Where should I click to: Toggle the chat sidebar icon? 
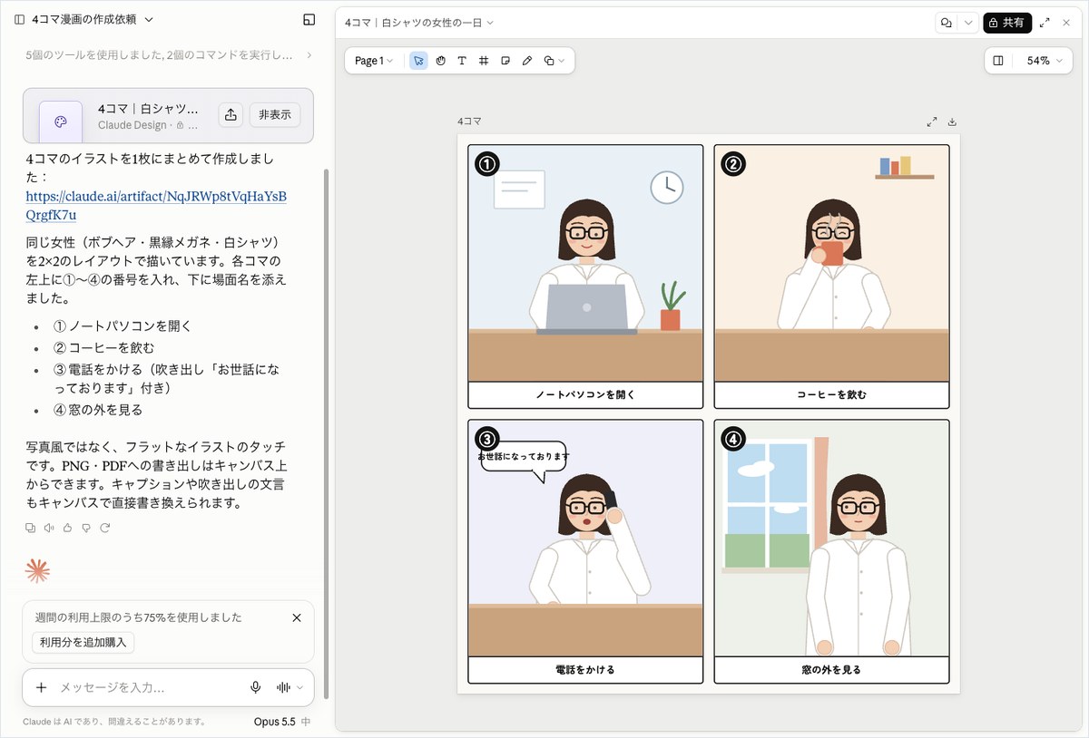pyautogui.click(x=19, y=19)
